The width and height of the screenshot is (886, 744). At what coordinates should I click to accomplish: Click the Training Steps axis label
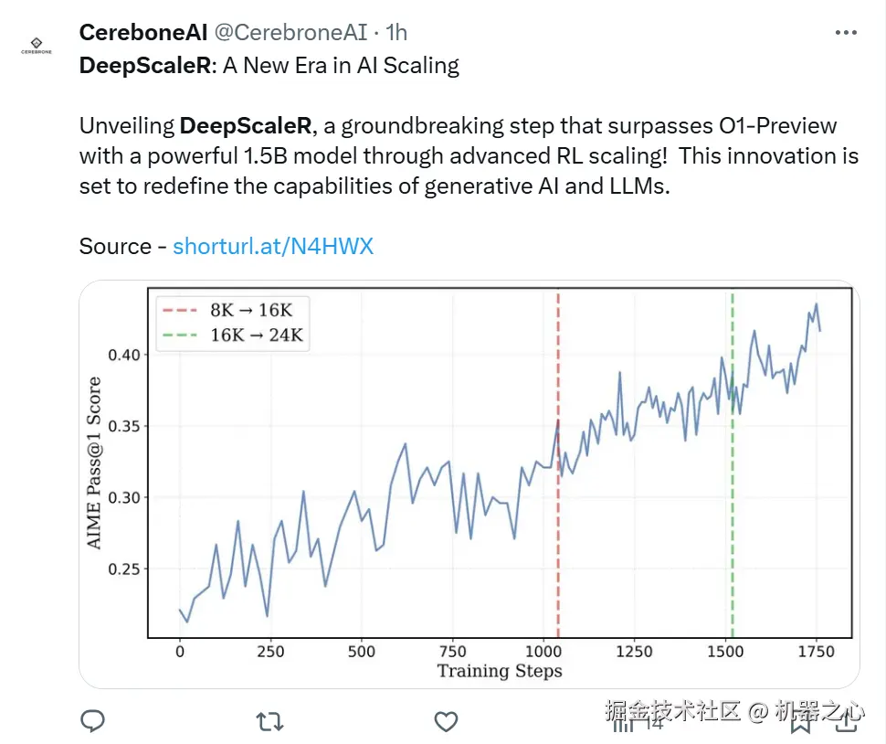(499, 671)
